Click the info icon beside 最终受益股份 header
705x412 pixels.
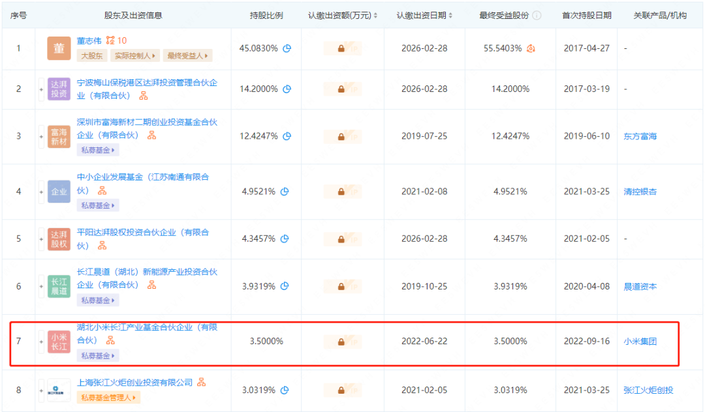(x=537, y=16)
